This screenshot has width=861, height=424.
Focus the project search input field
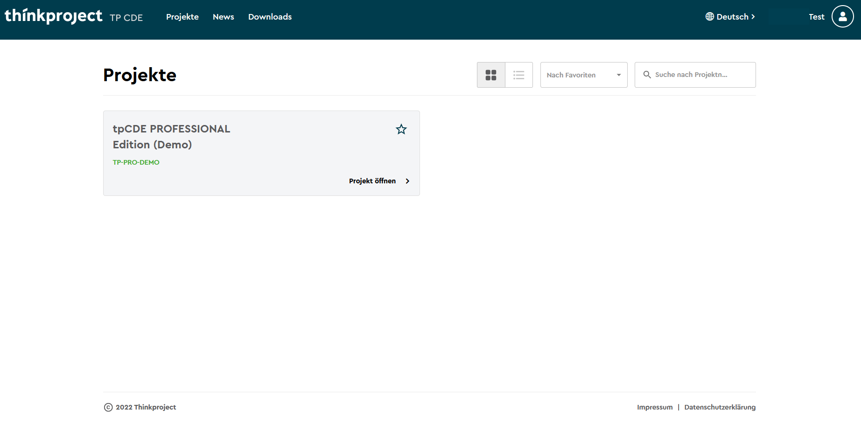pos(700,75)
